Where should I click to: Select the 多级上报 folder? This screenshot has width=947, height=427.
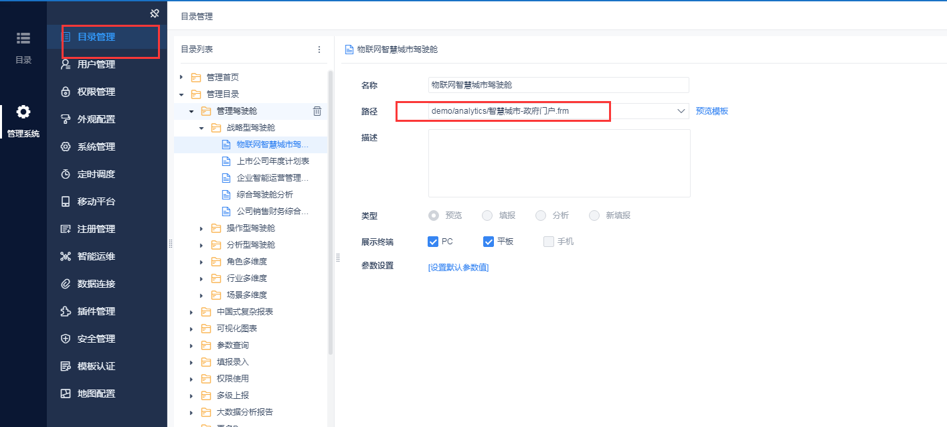pos(233,396)
